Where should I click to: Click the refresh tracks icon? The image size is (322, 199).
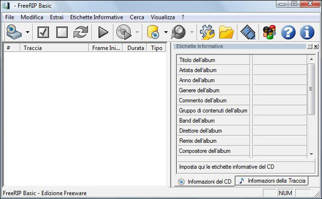pyautogui.click(x=80, y=33)
